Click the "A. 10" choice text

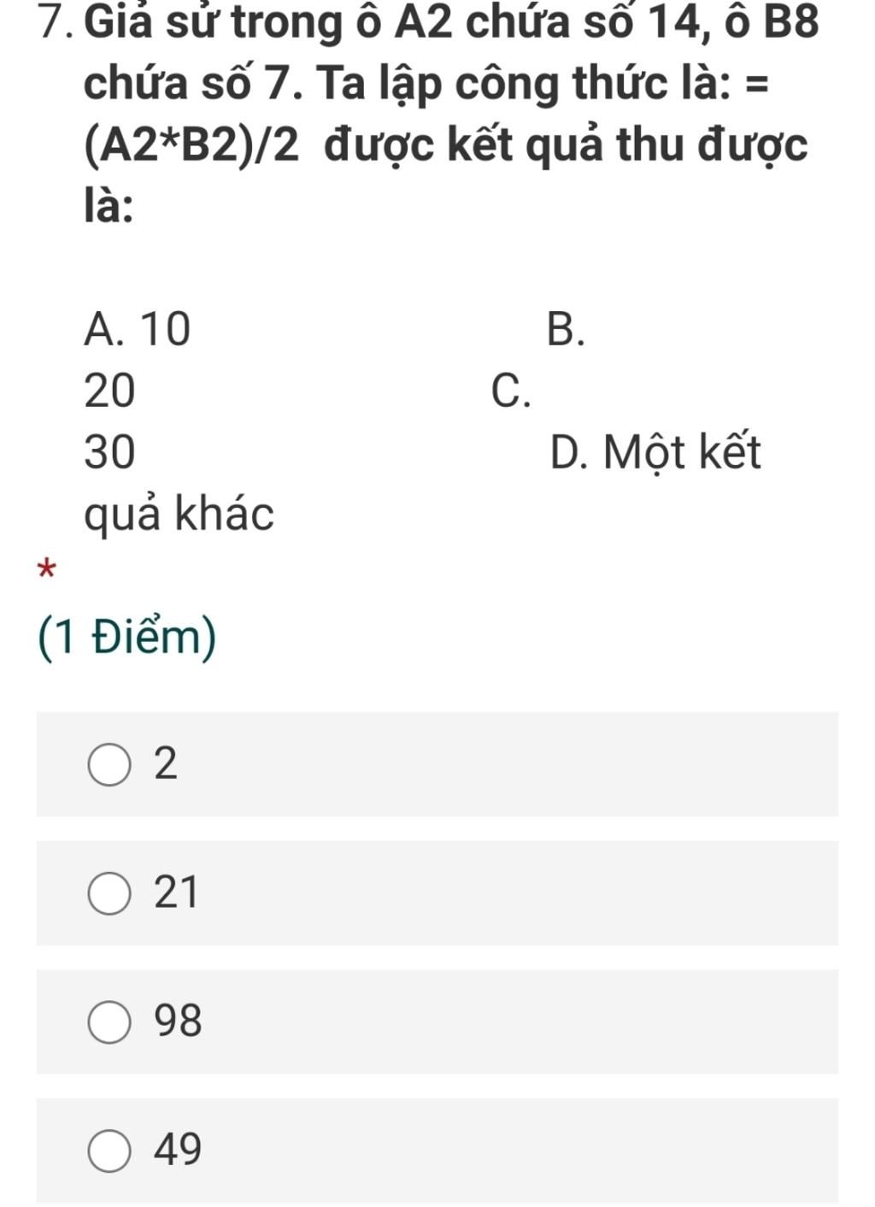click(138, 330)
